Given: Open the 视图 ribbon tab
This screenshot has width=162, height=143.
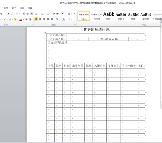Looking at the screenshot, I should [30, 8].
